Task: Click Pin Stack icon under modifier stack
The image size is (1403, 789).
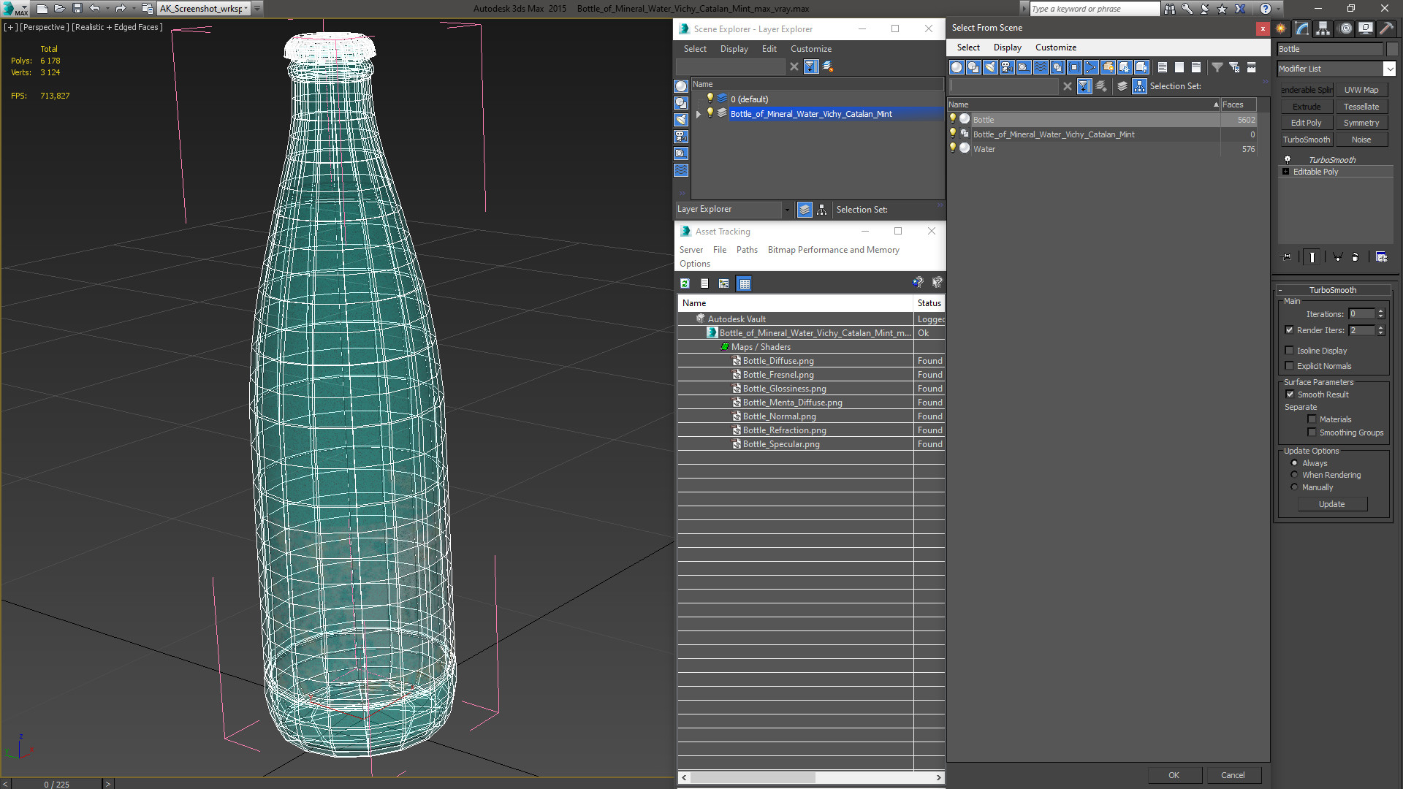Action: tap(1287, 257)
